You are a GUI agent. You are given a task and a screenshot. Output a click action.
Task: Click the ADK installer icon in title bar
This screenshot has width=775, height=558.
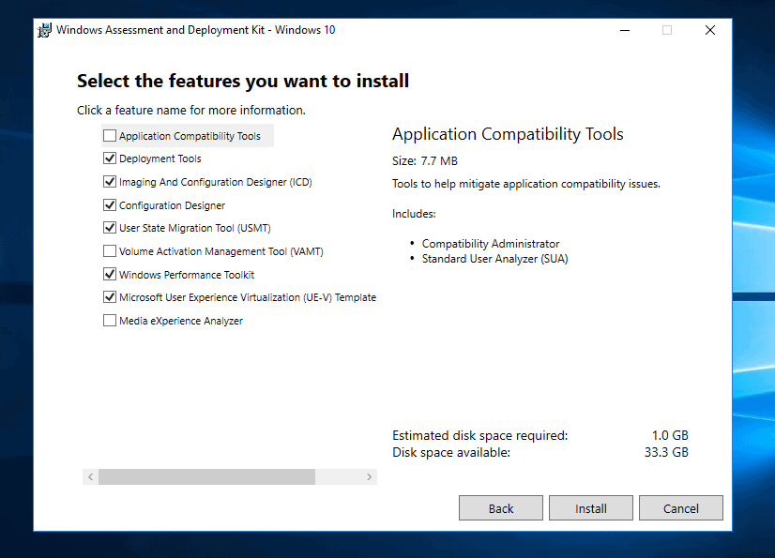point(44,30)
